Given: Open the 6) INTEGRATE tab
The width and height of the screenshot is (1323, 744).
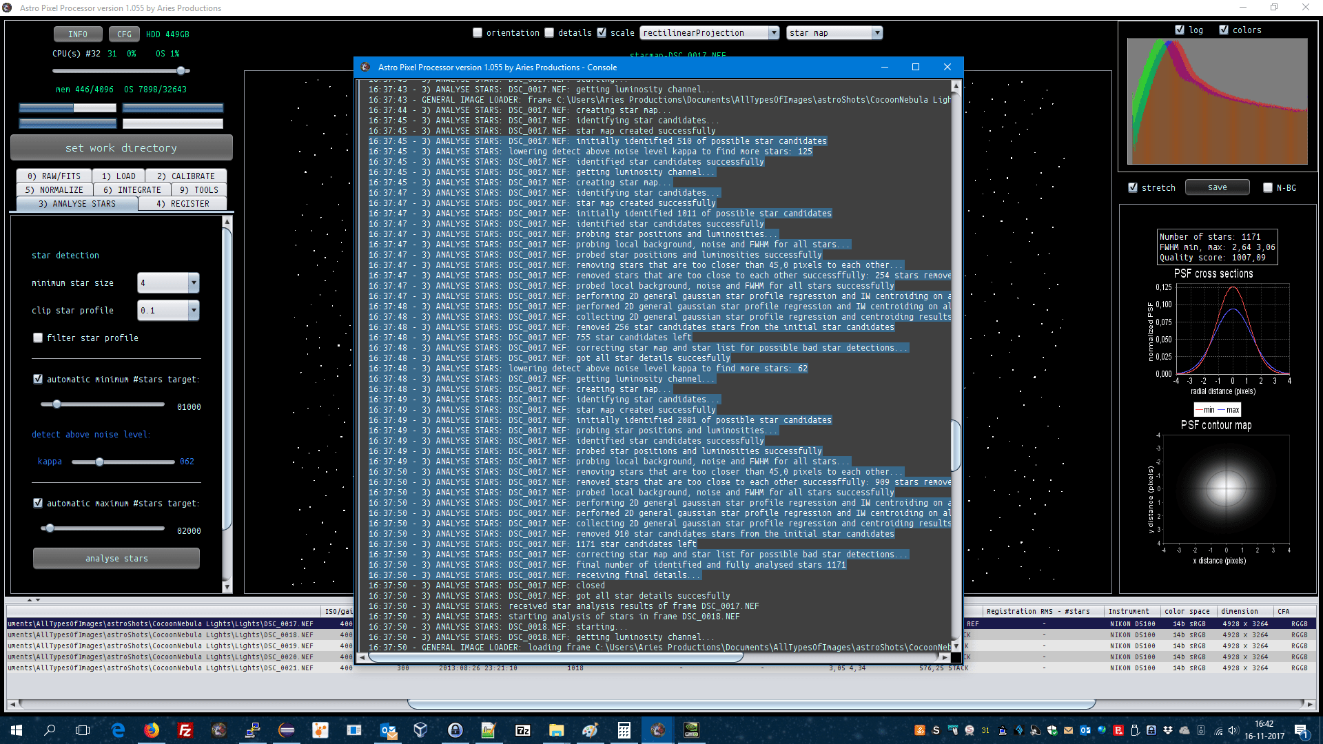Looking at the screenshot, I should 132,189.
